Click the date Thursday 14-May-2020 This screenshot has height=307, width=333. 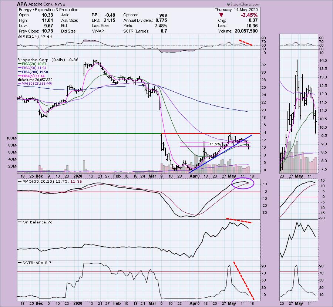[x=236, y=10]
